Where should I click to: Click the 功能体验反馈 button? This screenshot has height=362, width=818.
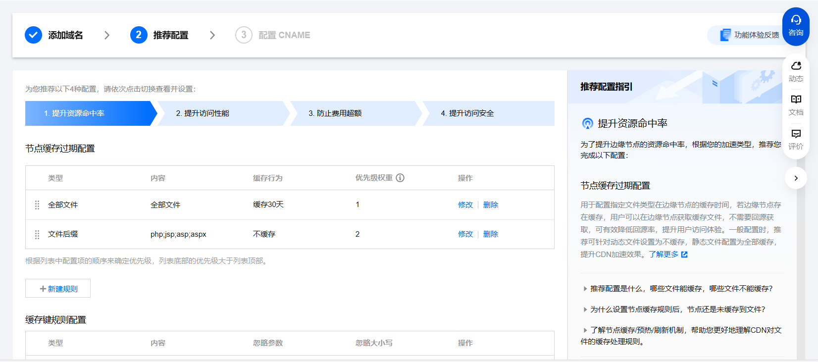coord(749,35)
